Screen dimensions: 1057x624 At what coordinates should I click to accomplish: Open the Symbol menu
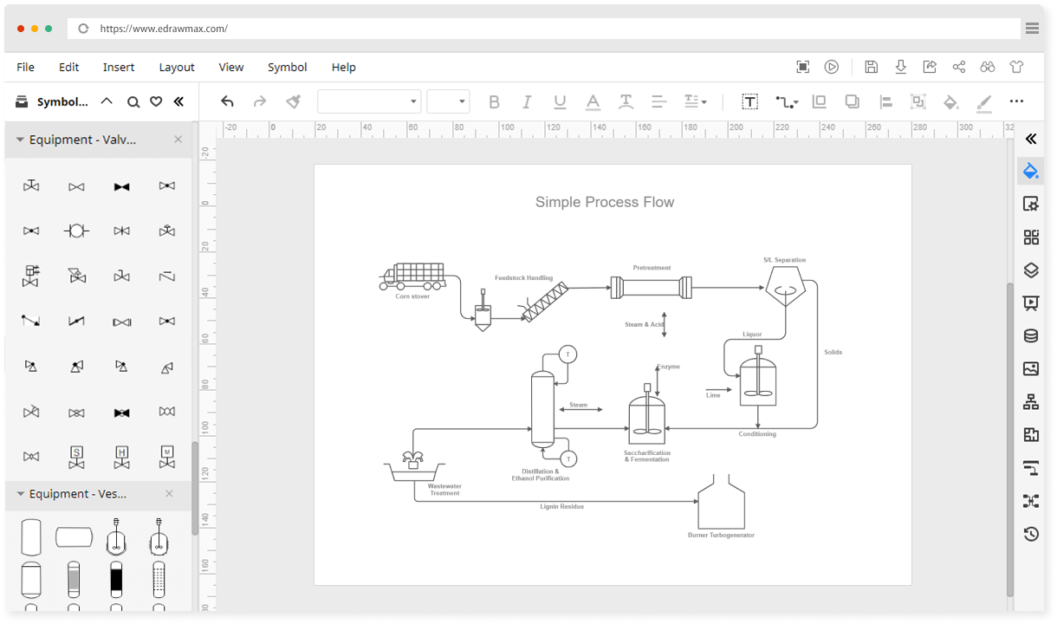287,67
